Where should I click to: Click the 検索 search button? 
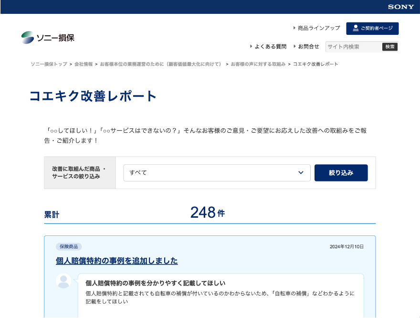[x=390, y=46]
